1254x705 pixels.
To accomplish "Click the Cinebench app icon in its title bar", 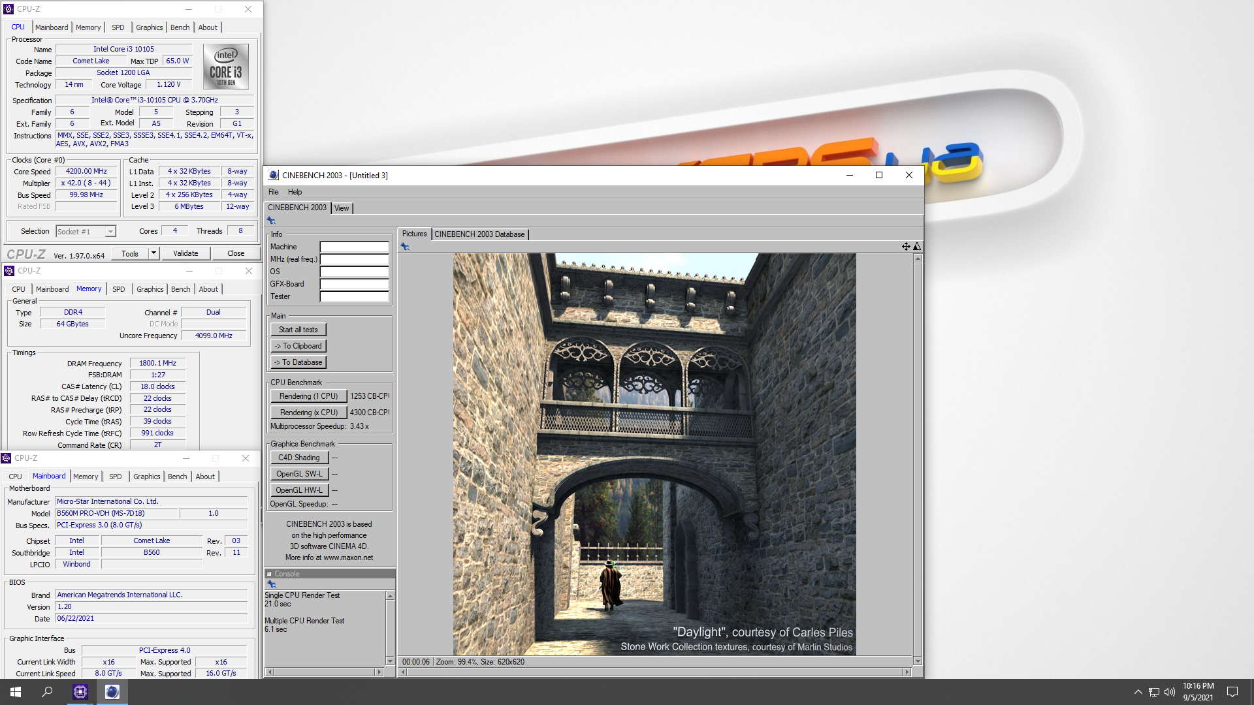I will point(274,175).
